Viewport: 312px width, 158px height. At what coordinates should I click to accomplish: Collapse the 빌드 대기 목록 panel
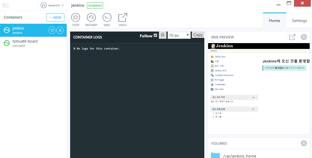(x=253, y=98)
